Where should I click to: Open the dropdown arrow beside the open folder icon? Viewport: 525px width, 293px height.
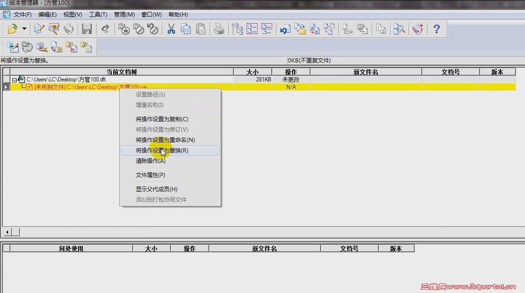click(24, 29)
